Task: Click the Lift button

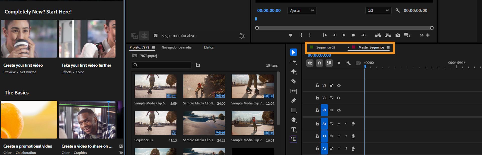Action: 378,35
